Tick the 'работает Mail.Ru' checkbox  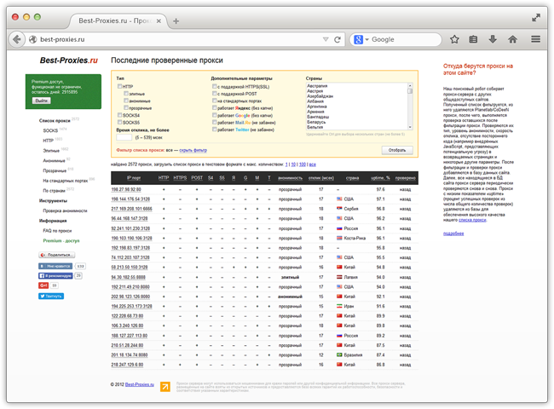point(215,122)
